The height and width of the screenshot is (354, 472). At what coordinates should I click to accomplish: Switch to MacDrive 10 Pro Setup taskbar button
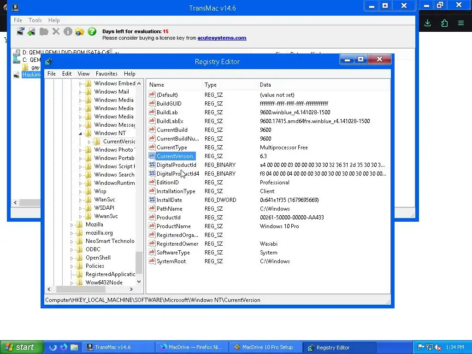coord(266,347)
